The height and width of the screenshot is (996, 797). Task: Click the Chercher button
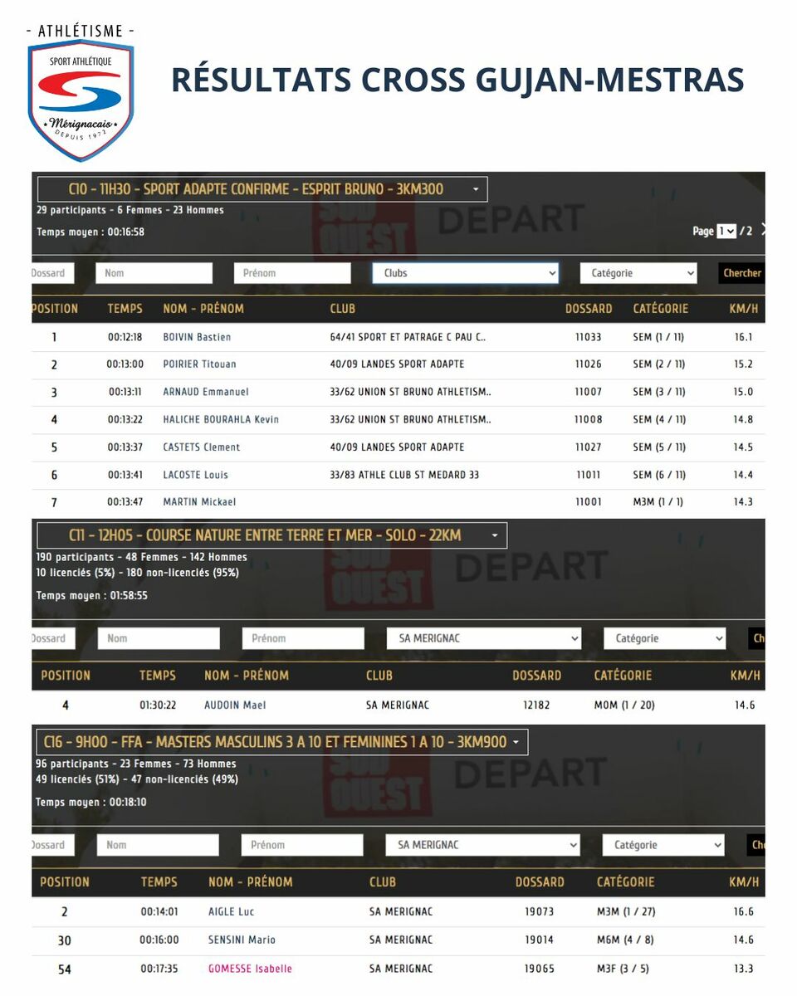click(x=741, y=273)
